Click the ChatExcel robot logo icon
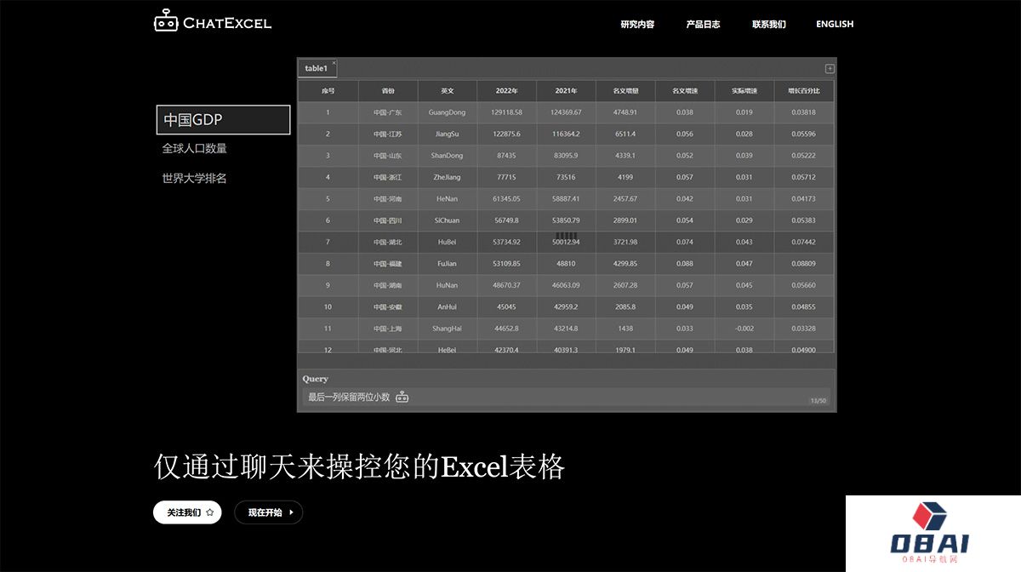The image size is (1021, 572). tap(166, 21)
